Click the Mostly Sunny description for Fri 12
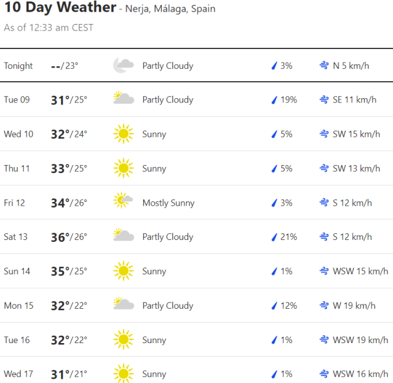 [168, 203]
